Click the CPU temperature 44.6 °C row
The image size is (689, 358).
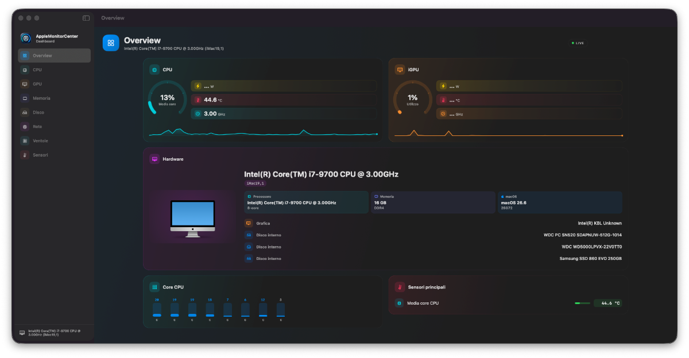pos(284,100)
